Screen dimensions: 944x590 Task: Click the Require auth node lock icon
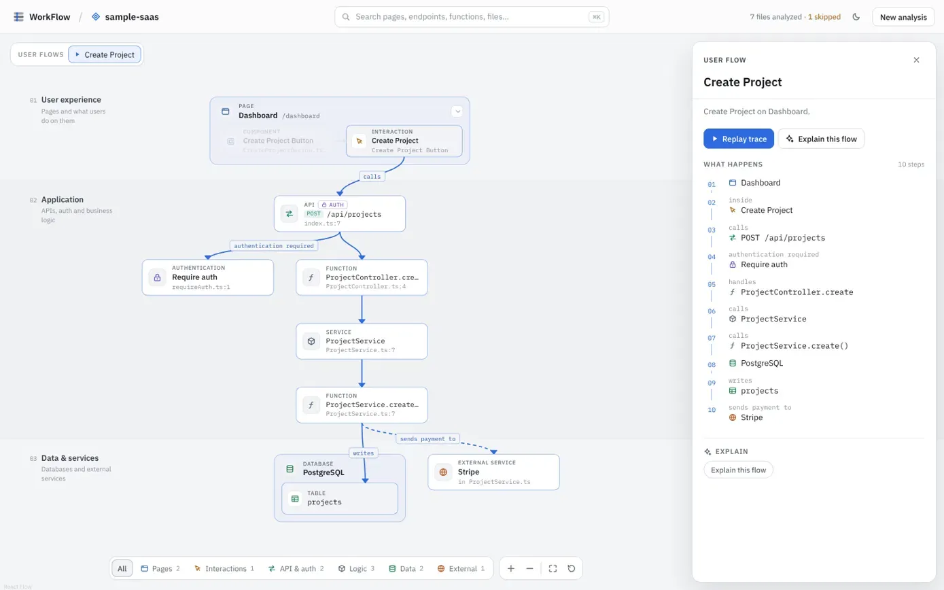(x=157, y=277)
